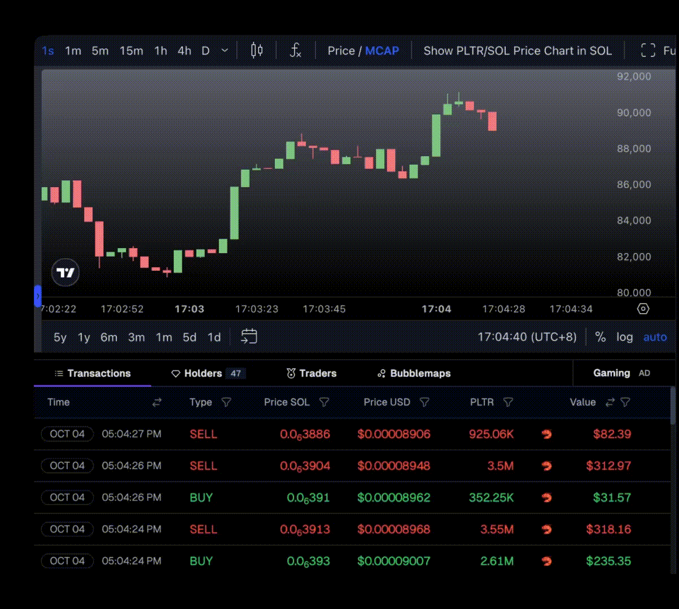The image size is (679, 609).
Task: Toggle log scale mode
Action: point(624,337)
